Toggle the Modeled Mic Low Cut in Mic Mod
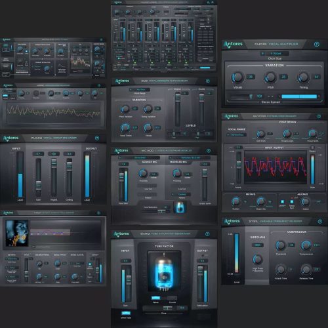 coord(180,186)
